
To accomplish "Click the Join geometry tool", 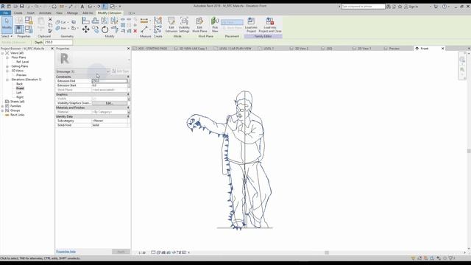I will point(62,28).
